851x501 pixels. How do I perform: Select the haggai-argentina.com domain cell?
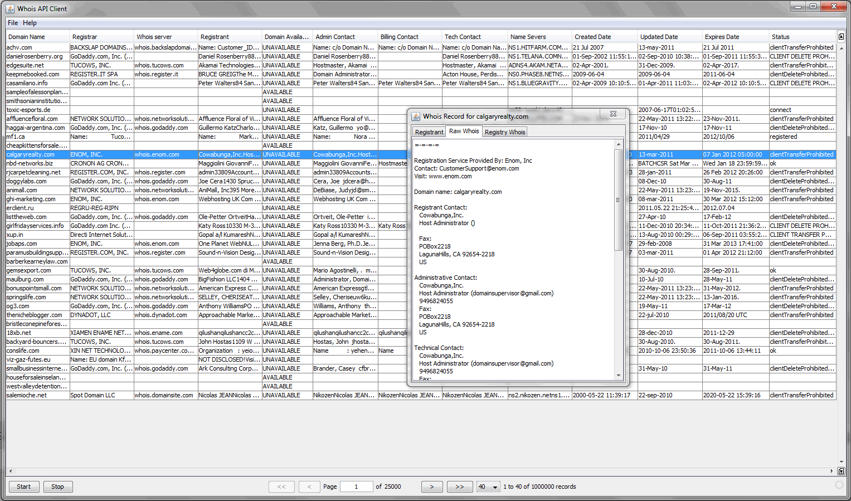click(x=37, y=128)
